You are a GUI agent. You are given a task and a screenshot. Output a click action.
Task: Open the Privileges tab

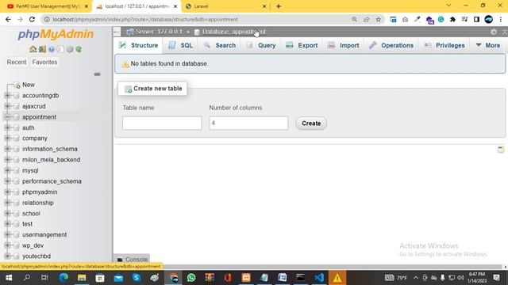[x=444, y=45]
